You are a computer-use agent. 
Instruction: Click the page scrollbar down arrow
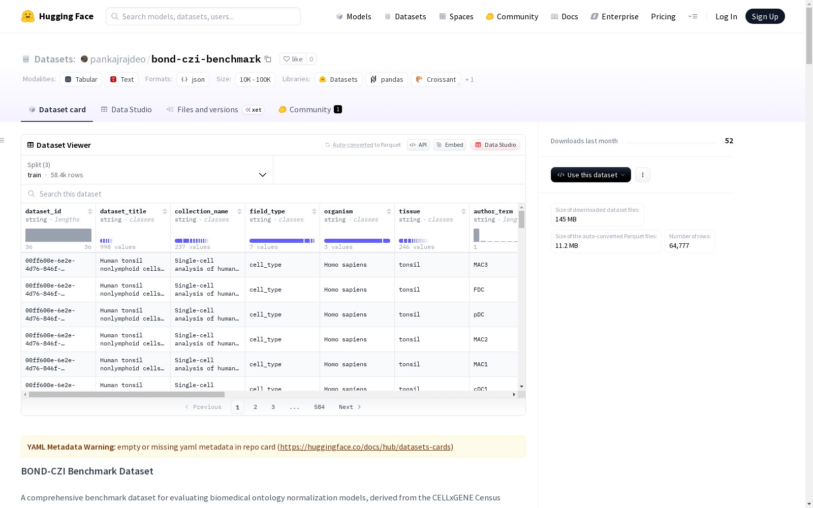[809, 504]
